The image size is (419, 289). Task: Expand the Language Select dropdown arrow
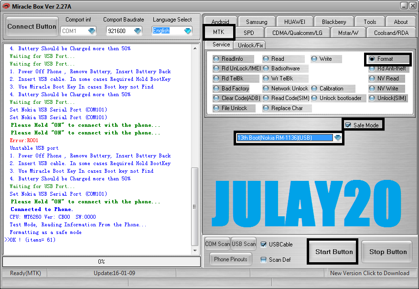(188, 31)
